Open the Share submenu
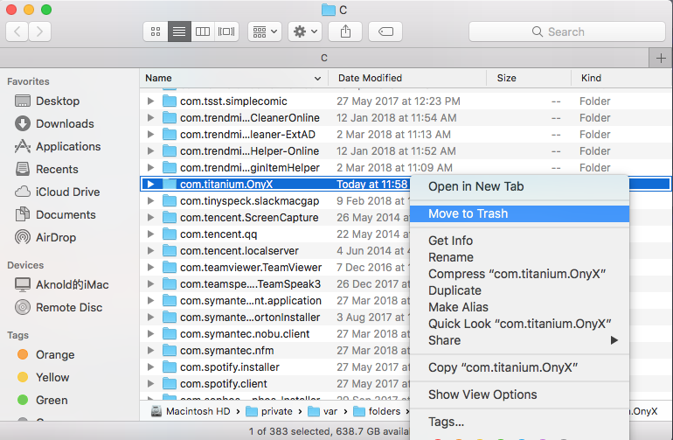The height and width of the screenshot is (440, 673). 519,340
